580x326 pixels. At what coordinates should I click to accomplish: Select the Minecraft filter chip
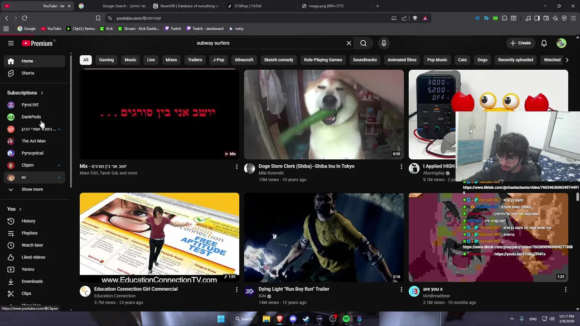[x=244, y=60]
